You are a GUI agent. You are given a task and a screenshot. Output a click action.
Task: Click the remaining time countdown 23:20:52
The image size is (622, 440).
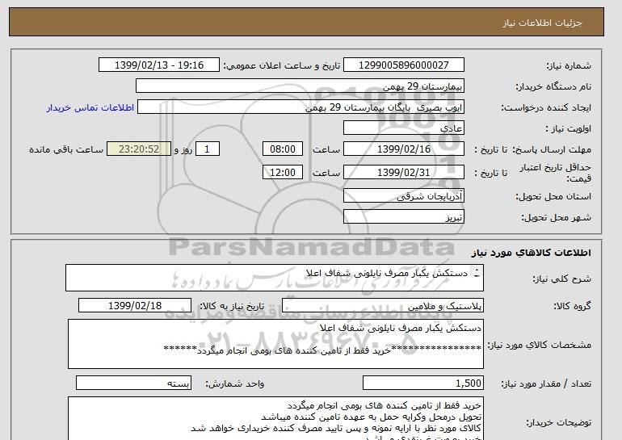click(139, 149)
